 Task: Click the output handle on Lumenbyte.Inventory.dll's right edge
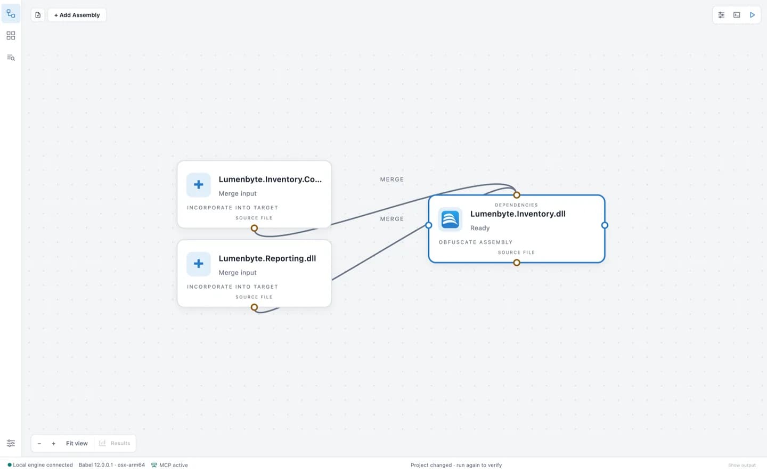(605, 225)
